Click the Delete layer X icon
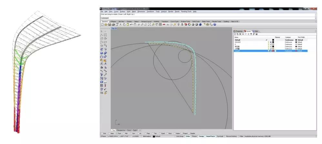The width and height of the screenshot is (322, 144). (240, 34)
